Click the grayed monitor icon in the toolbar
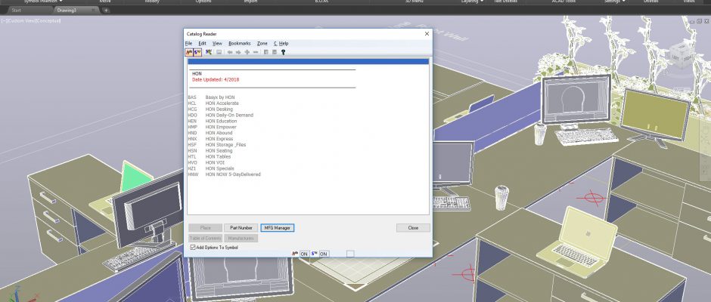The image size is (711, 302). (219, 52)
